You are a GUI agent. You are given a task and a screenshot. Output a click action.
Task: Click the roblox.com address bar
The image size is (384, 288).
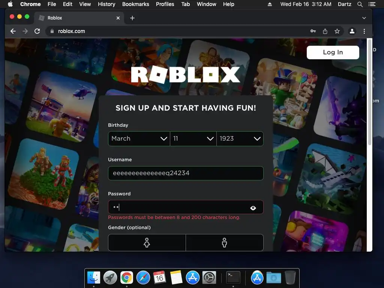176,31
